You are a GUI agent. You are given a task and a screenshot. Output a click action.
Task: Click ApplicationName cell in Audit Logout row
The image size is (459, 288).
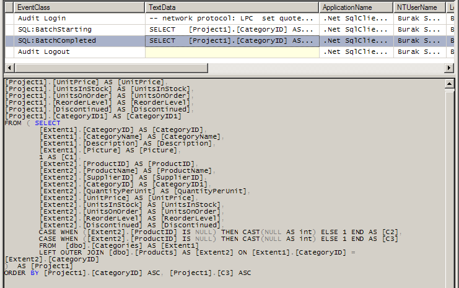pyautogui.click(x=356, y=52)
